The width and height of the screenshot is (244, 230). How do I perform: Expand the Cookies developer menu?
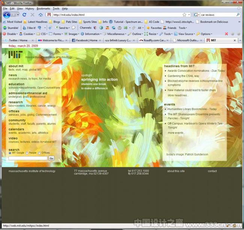[x=27, y=34]
